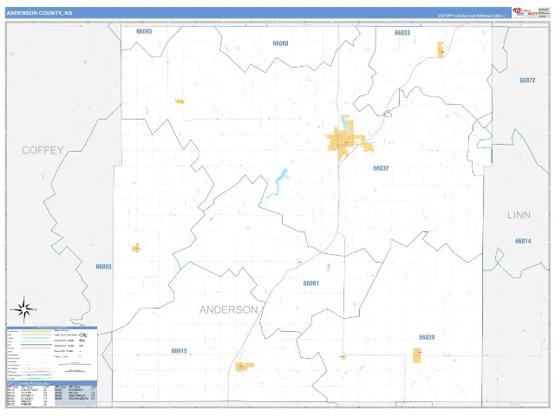Click the ZIP code label 66080
Screen dimensions: 555x416
pyautogui.click(x=280, y=43)
